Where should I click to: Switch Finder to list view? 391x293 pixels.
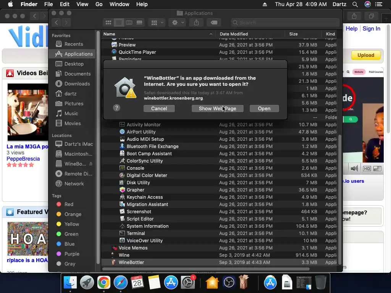[119, 23]
